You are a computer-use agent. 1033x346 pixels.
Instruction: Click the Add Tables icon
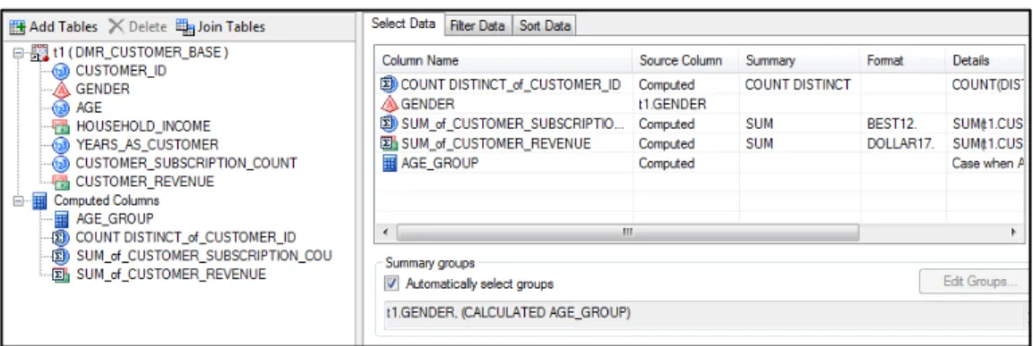pos(18,27)
